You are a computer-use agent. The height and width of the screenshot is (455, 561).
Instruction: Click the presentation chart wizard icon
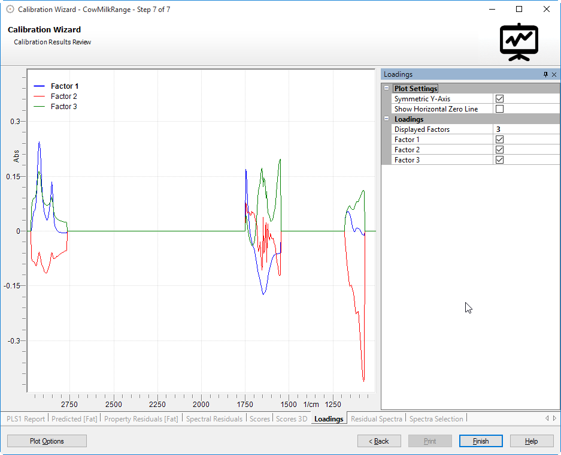click(x=518, y=42)
